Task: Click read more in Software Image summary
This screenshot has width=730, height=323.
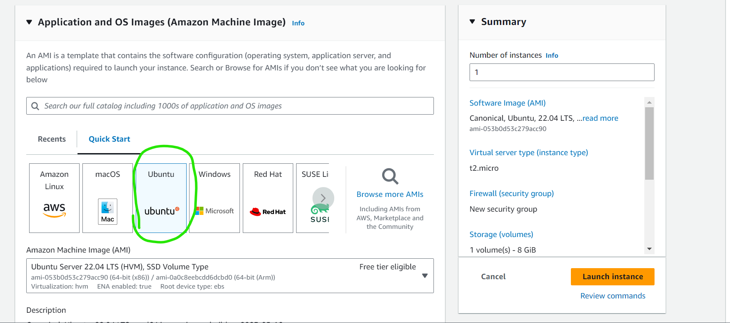Action: pyautogui.click(x=600, y=118)
